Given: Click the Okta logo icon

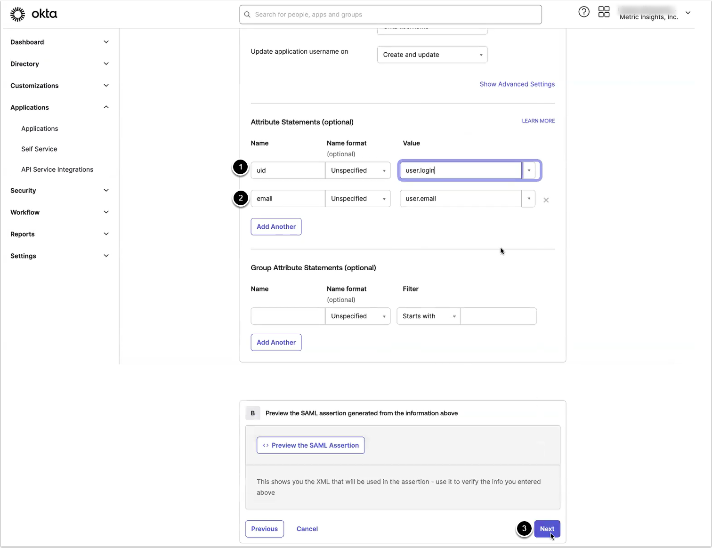Looking at the screenshot, I should [18, 14].
